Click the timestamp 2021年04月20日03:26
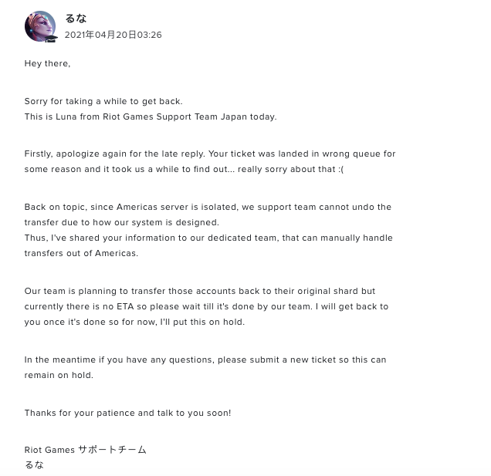This screenshot has width=491, height=476. click(113, 35)
